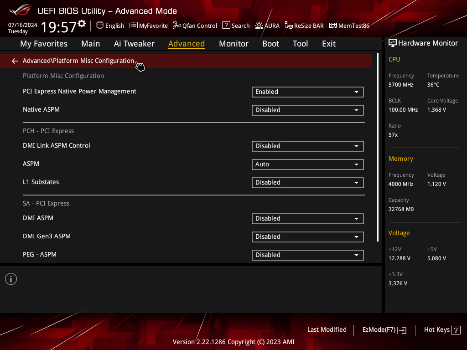467x350 pixels.
Task: Click the globe icon for English language
Action: pyautogui.click(x=100, y=26)
